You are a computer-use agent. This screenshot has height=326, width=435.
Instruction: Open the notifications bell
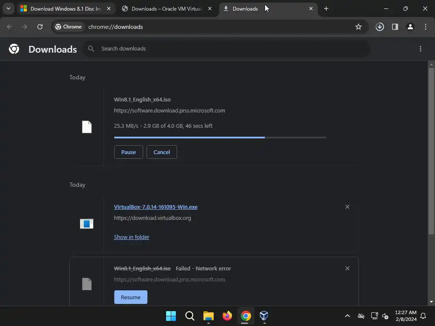click(x=423, y=316)
